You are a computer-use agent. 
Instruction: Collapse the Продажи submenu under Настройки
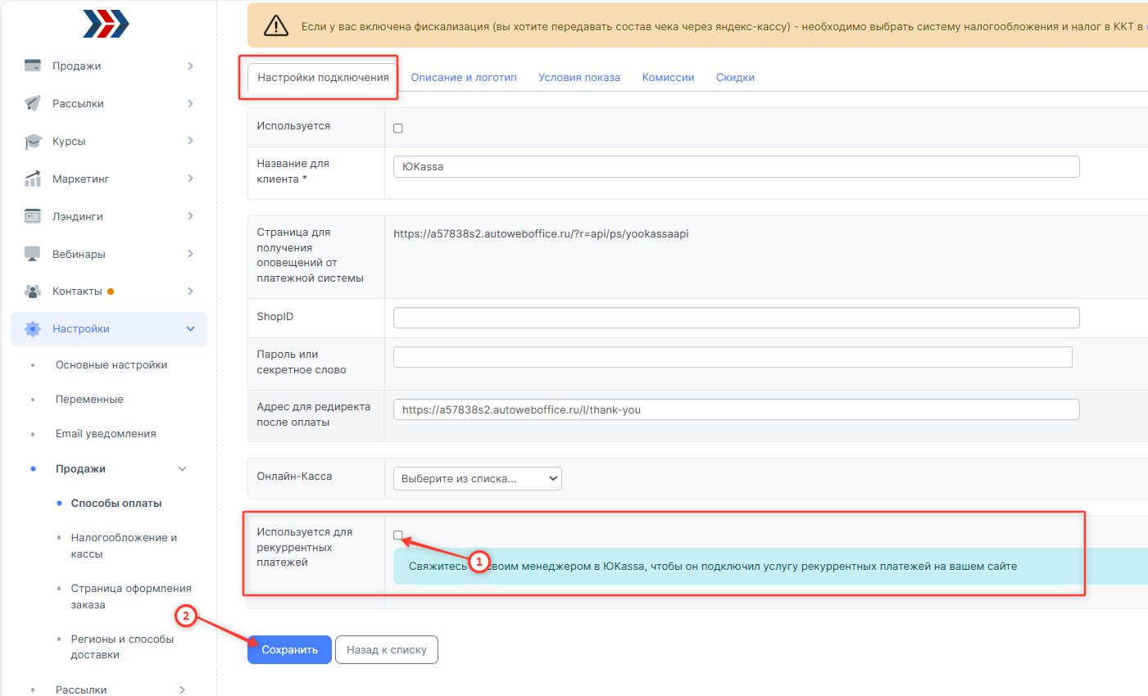[x=182, y=469]
